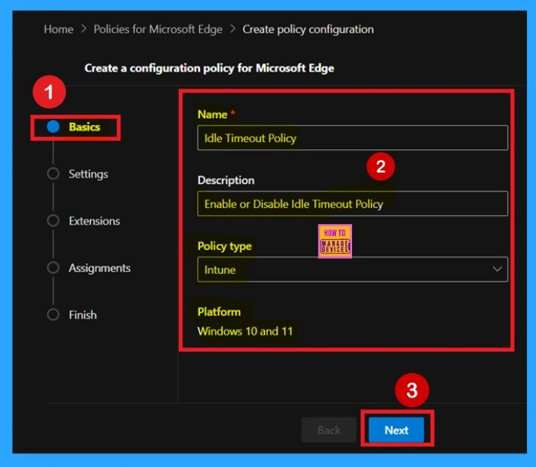Click the Extensions step circle
Screen dimensions: 536x467
coord(53,220)
